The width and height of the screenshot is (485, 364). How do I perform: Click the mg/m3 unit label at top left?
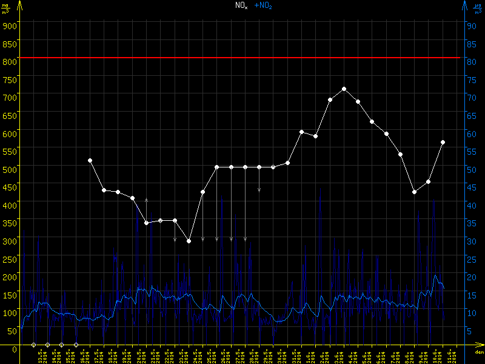7,7
